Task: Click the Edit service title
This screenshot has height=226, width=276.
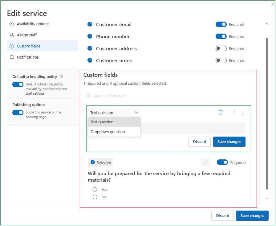Action: coord(27,13)
